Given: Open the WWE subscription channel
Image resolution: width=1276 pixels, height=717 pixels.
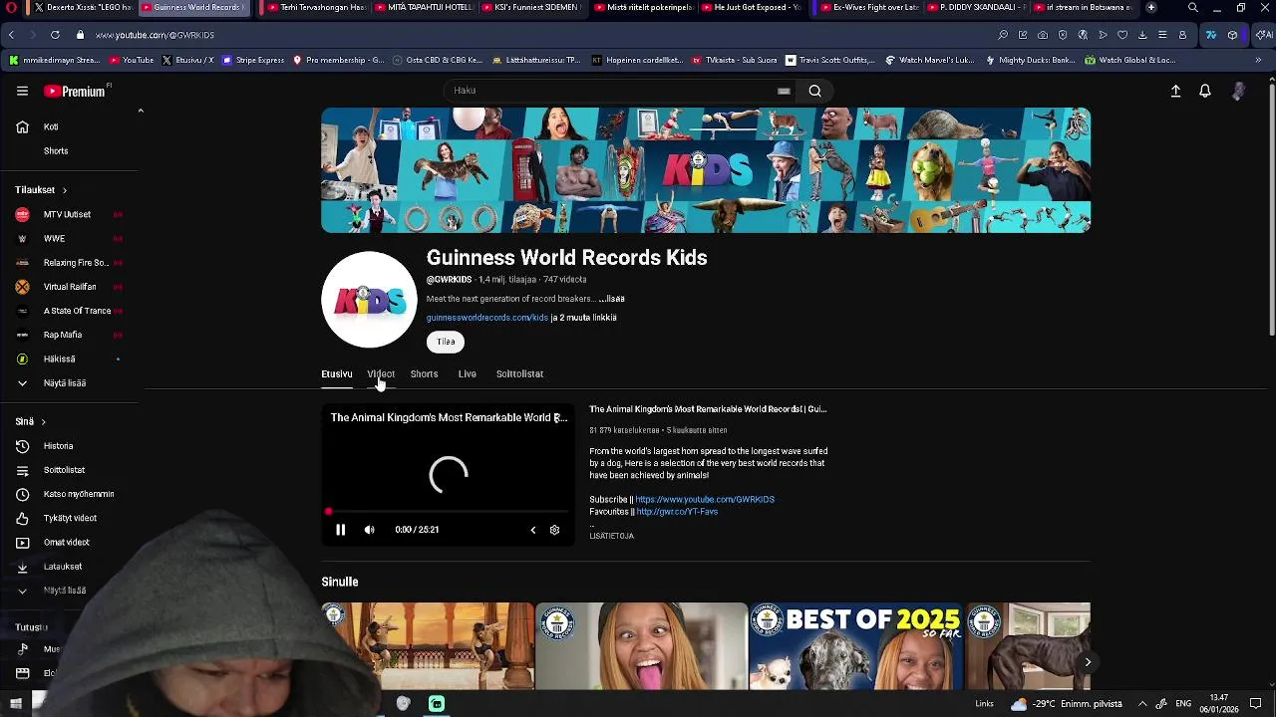Looking at the screenshot, I should [54, 239].
